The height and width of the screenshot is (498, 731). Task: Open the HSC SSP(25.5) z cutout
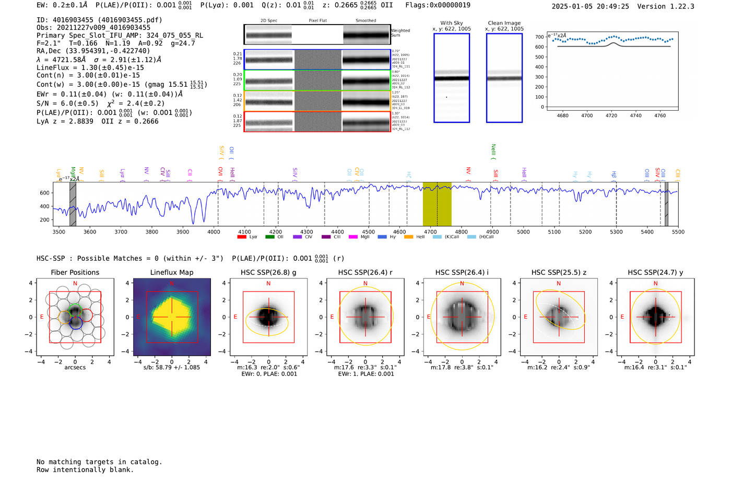click(559, 317)
